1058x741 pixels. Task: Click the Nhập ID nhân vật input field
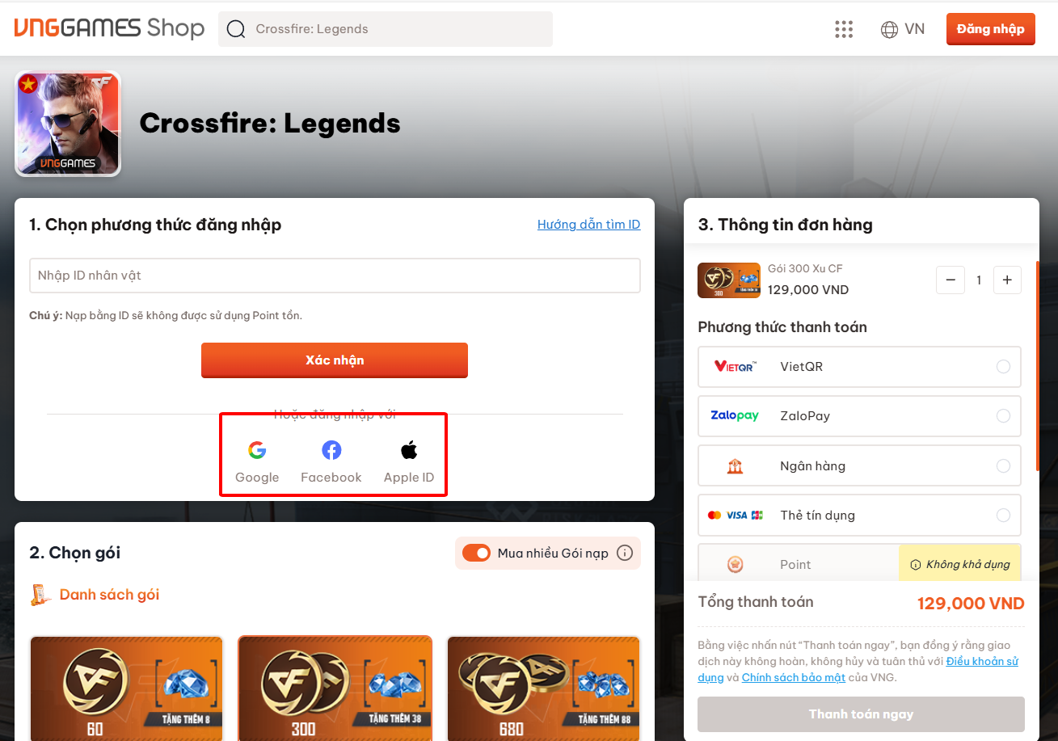pyautogui.click(x=335, y=276)
